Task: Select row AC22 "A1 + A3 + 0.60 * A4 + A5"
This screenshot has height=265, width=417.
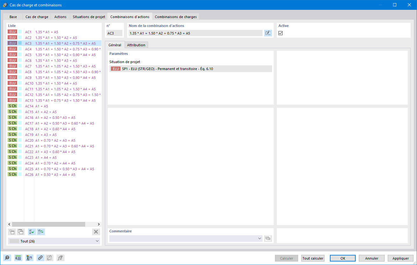Action: coord(54,152)
